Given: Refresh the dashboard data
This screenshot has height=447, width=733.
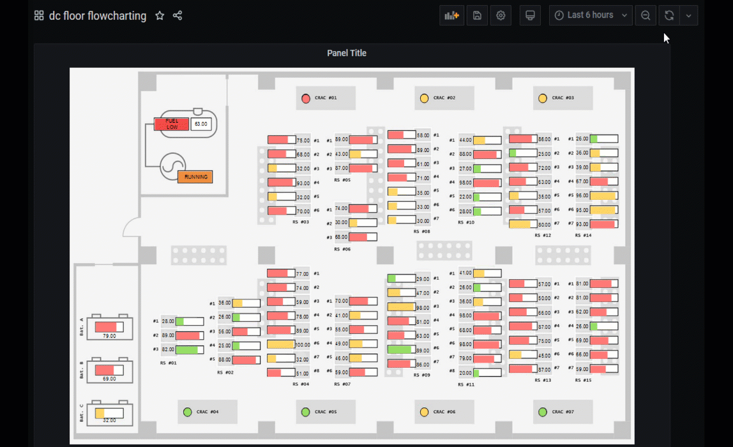Looking at the screenshot, I should pyautogui.click(x=668, y=15).
